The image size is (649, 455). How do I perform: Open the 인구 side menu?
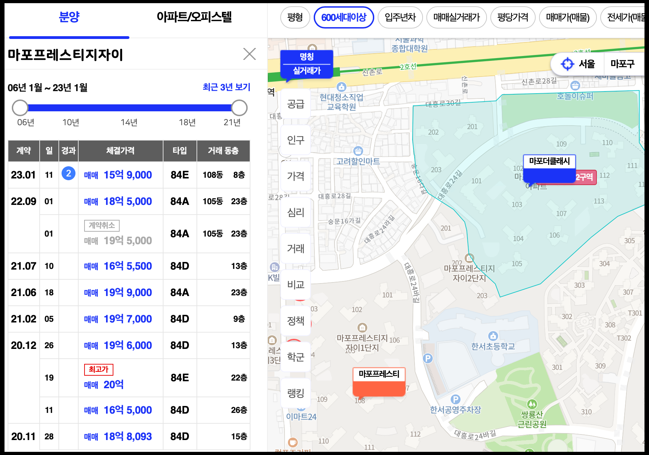[296, 140]
